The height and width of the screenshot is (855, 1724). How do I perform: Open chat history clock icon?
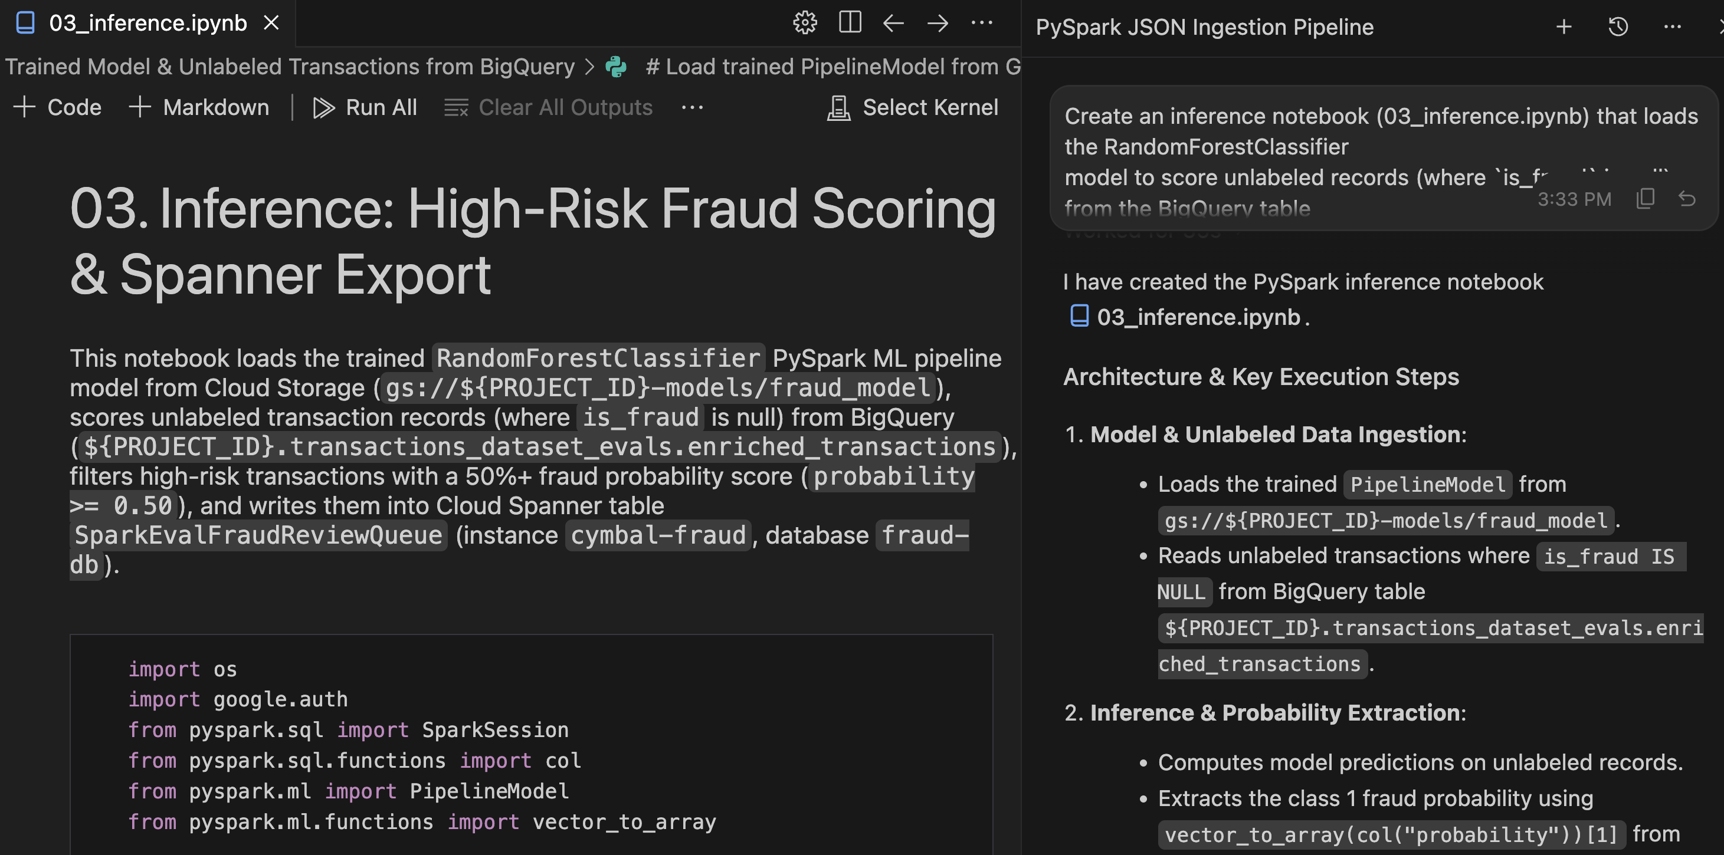(1618, 27)
